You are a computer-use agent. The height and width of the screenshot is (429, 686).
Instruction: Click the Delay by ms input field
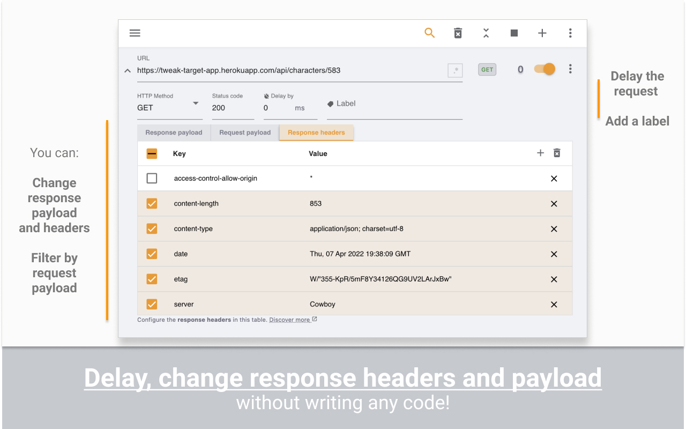tap(279, 108)
